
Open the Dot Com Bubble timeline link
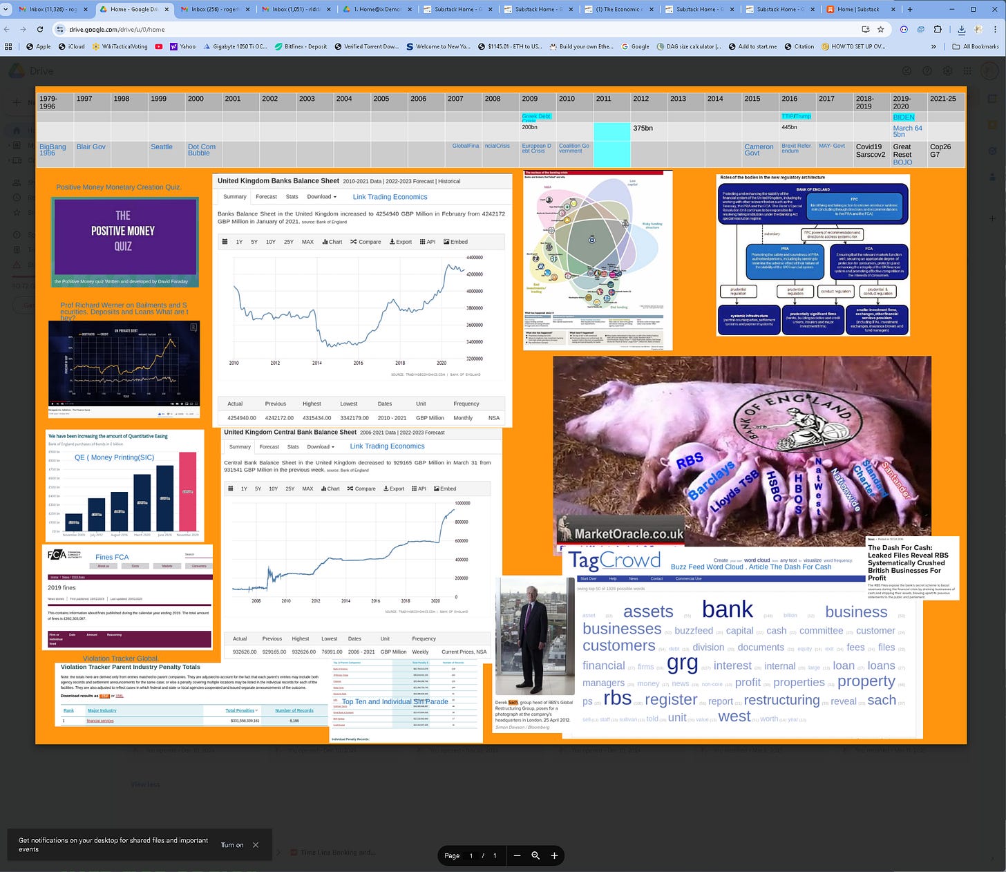tap(202, 150)
